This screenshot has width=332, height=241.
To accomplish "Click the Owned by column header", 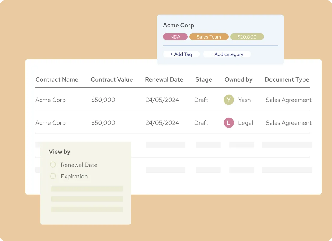I will coord(238,79).
